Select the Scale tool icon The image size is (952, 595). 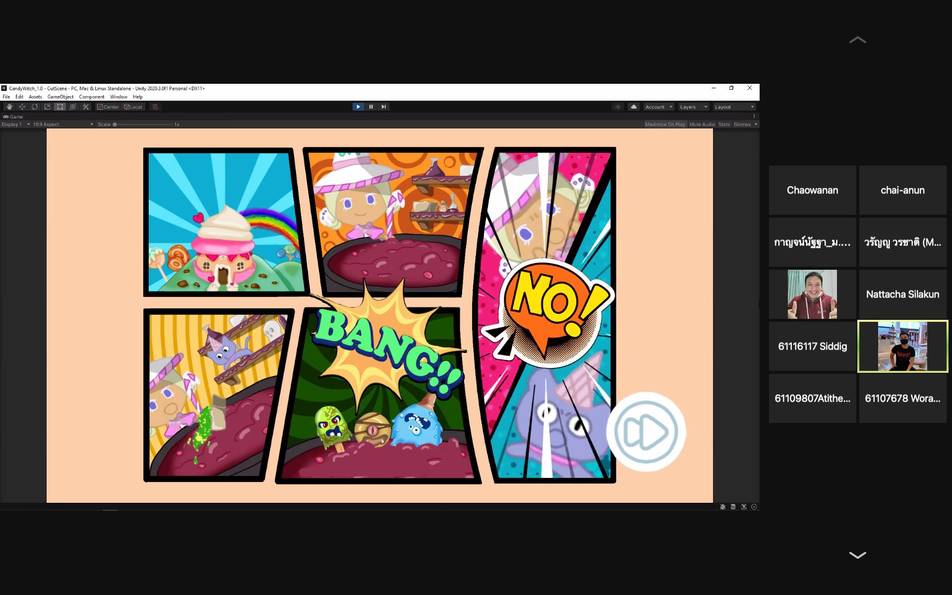coord(47,107)
